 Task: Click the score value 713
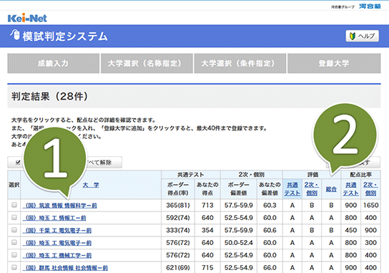point(207,206)
